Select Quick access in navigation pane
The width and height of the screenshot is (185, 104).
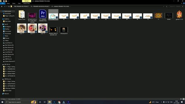pyautogui.click(x=8, y=11)
